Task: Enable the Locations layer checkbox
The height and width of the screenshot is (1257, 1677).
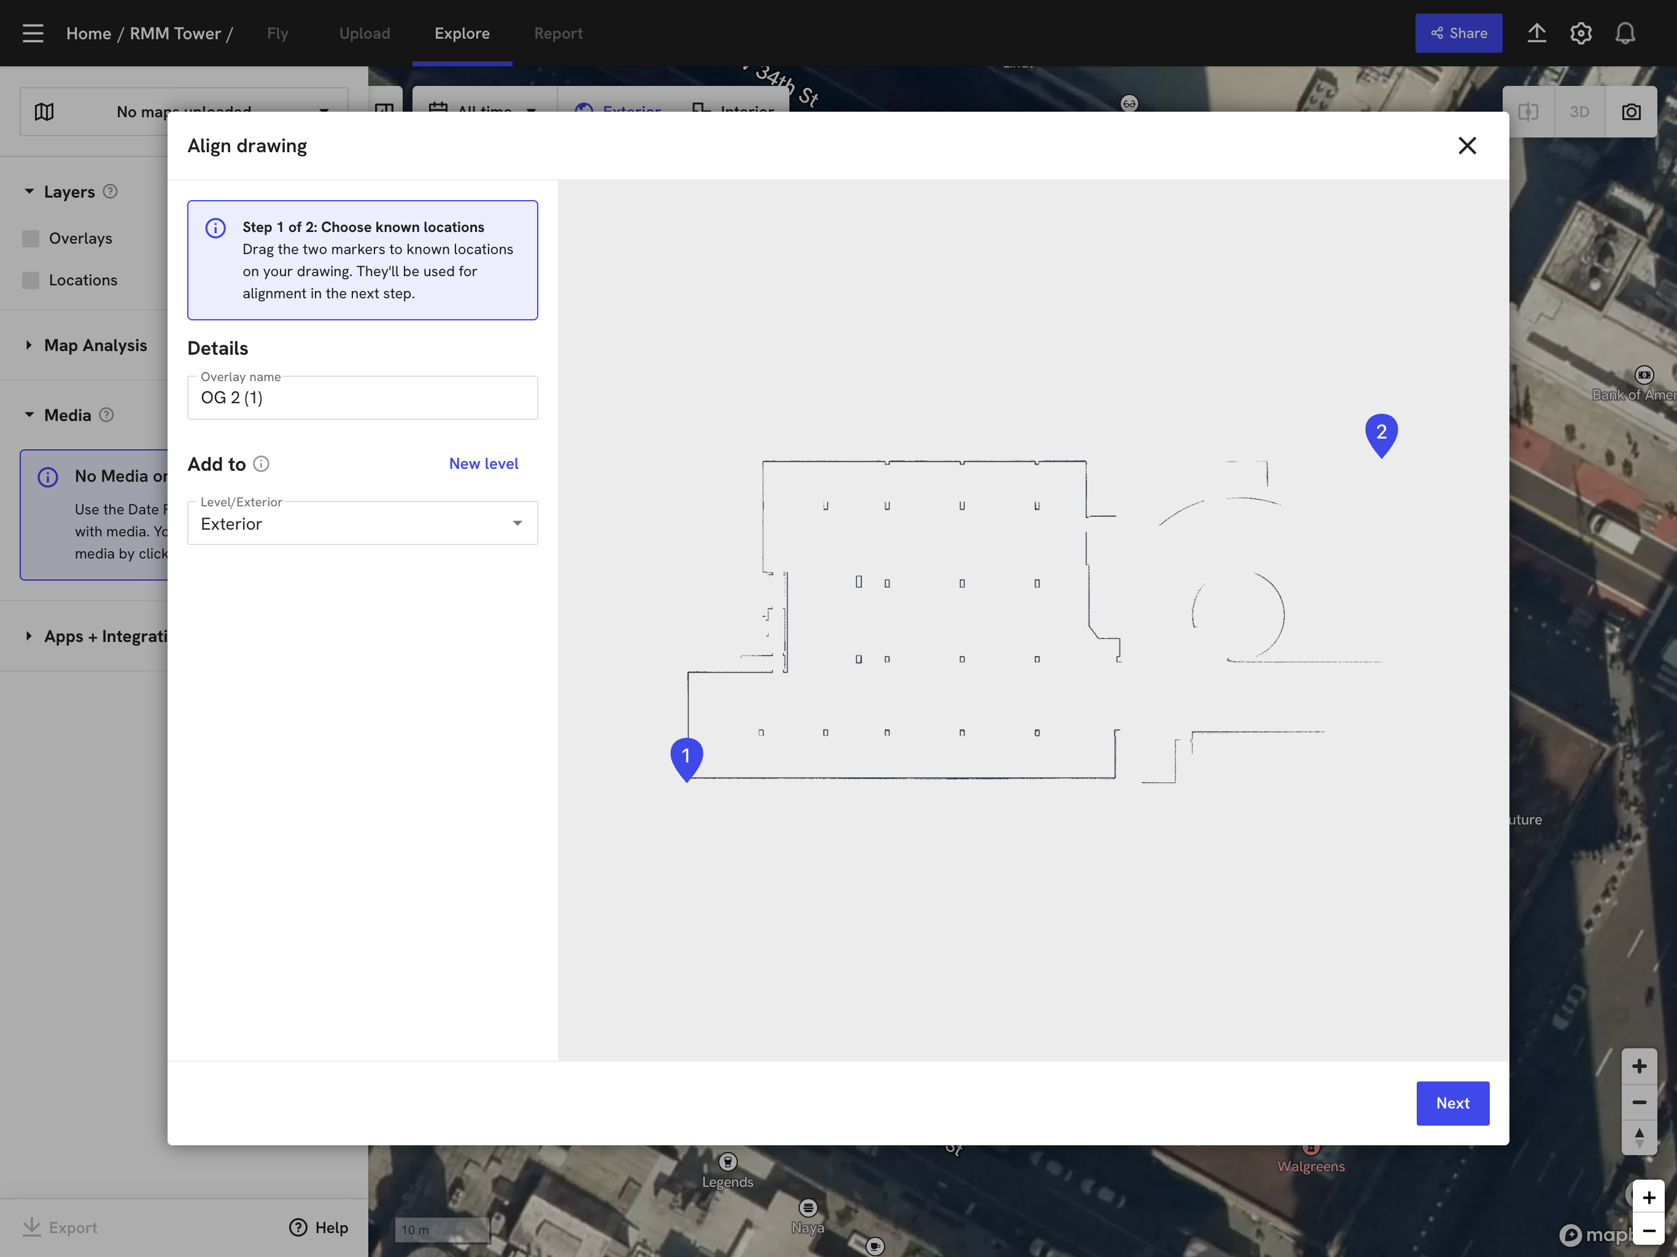Action: click(x=30, y=280)
